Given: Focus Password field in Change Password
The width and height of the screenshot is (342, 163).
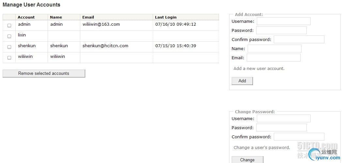Looking at the screenshot, I should [281, 128].
